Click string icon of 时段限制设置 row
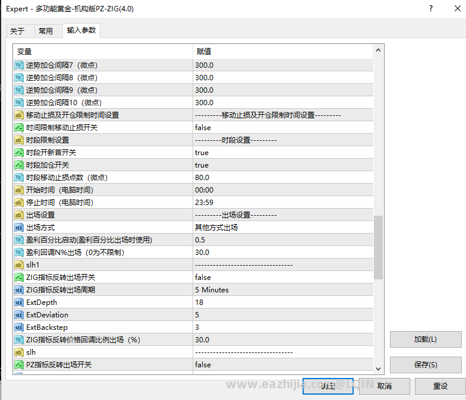This screenshot has width=466, height=400. pos(19,140)
